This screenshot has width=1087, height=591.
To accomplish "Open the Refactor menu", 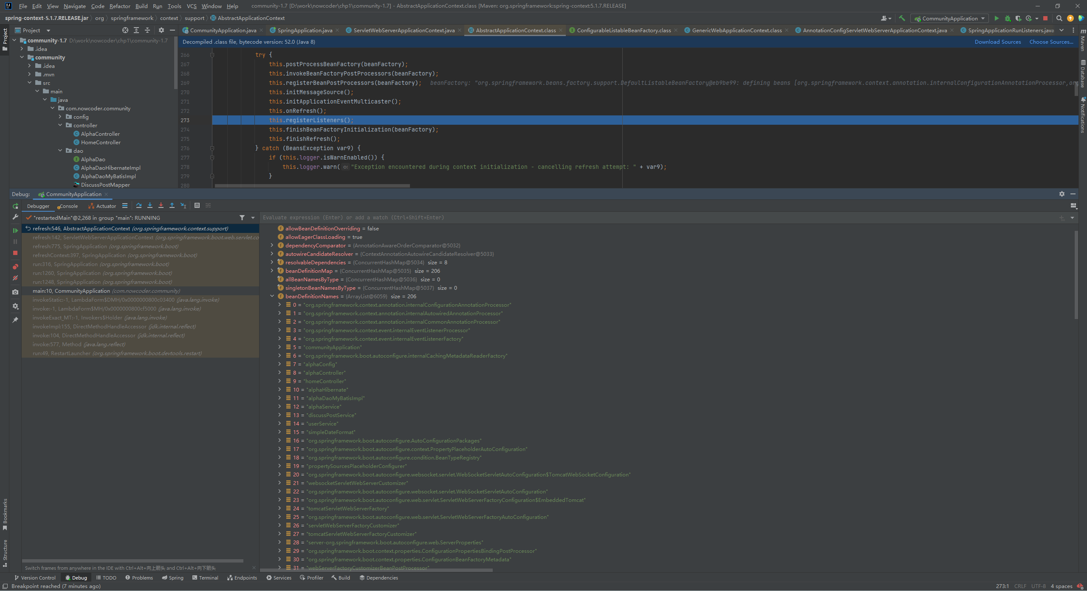I will click(120, 6).
